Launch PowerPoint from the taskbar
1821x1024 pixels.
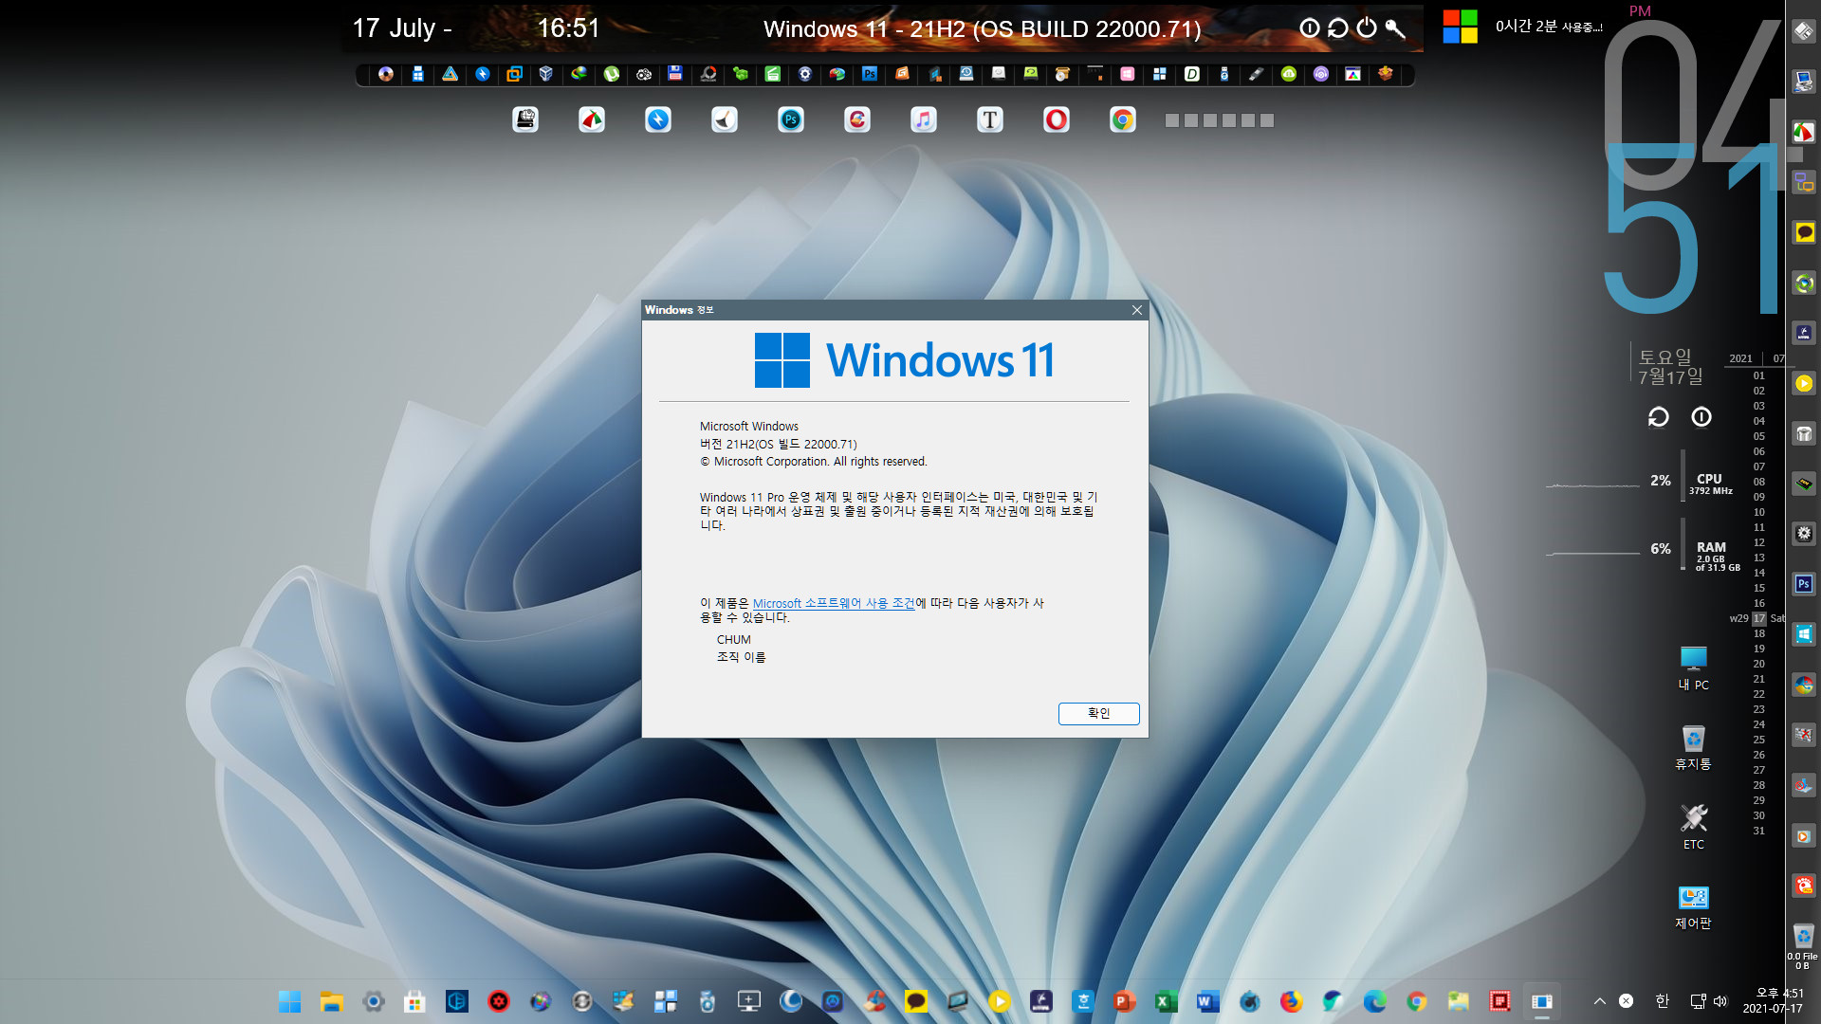pos(1124,1001)
